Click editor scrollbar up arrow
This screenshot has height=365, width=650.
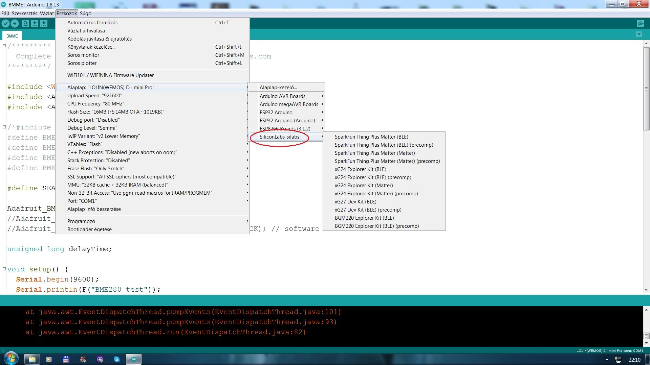[x=646, y=44]
